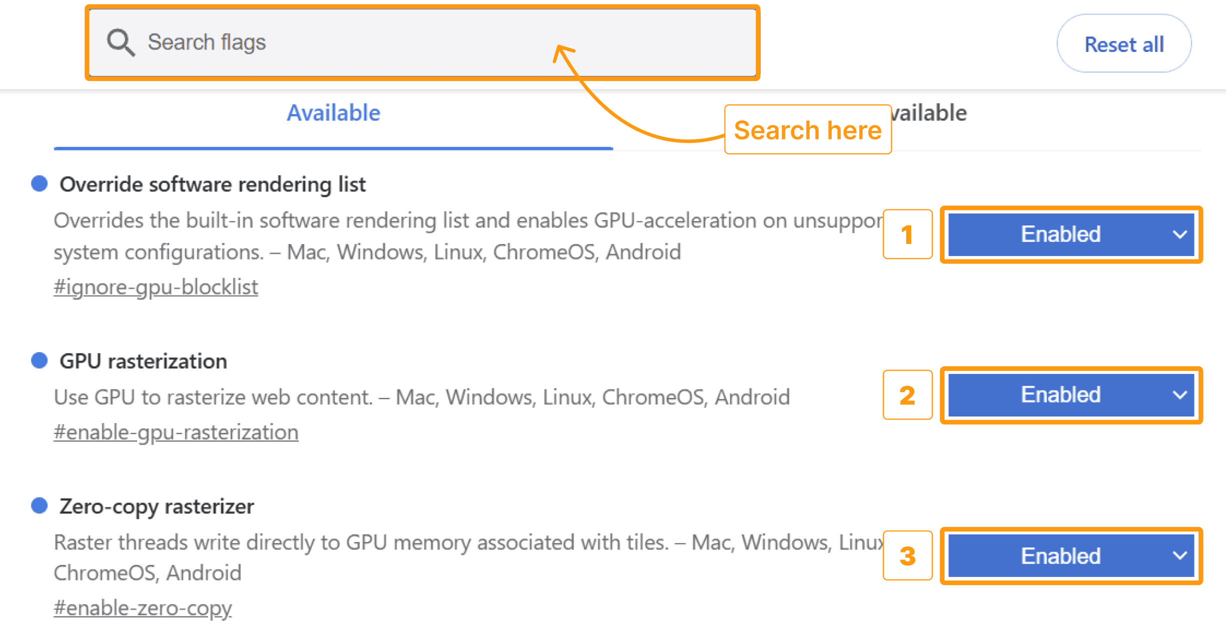1226x642 pixels.
Task: Click the orange number 1 step marker
Action: click(907, 234)
